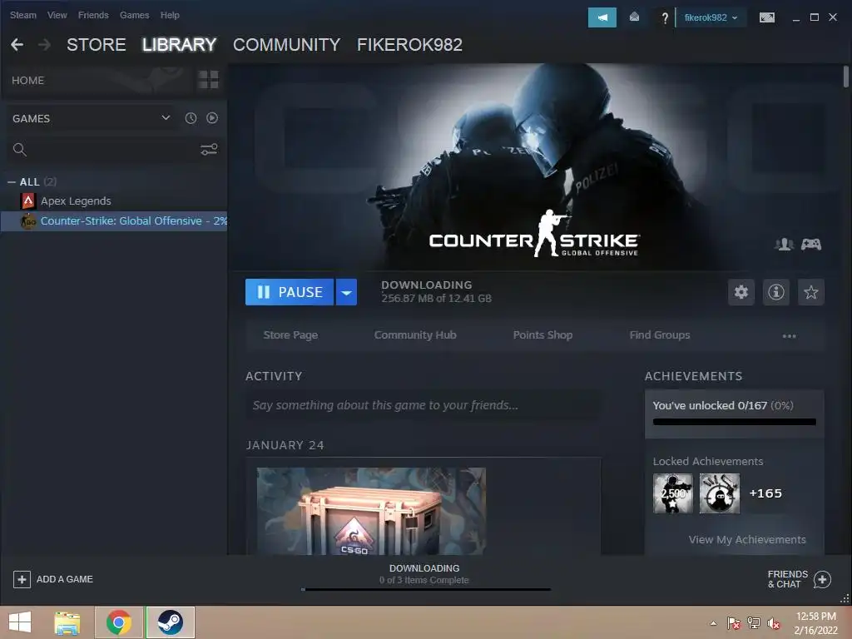Click the Find Groups link

(660, 335)
